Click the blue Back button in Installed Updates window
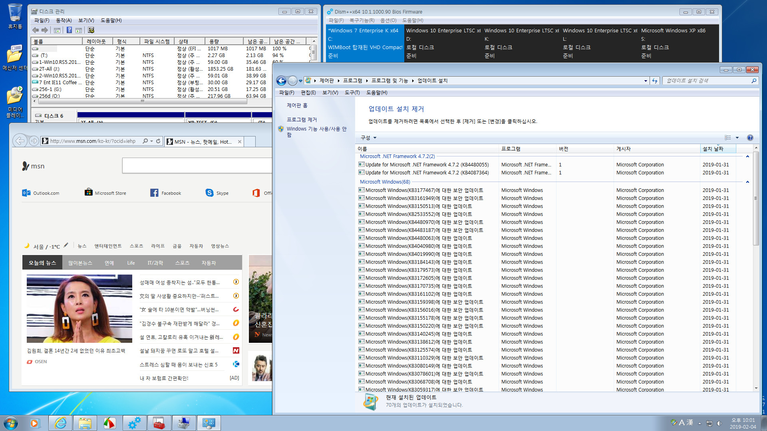The height and width of the screenshot is (431, 767). point(281,81)
